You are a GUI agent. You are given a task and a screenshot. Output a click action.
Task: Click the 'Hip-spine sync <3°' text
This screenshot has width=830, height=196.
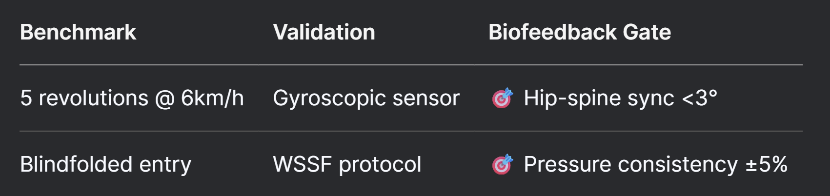620,98
